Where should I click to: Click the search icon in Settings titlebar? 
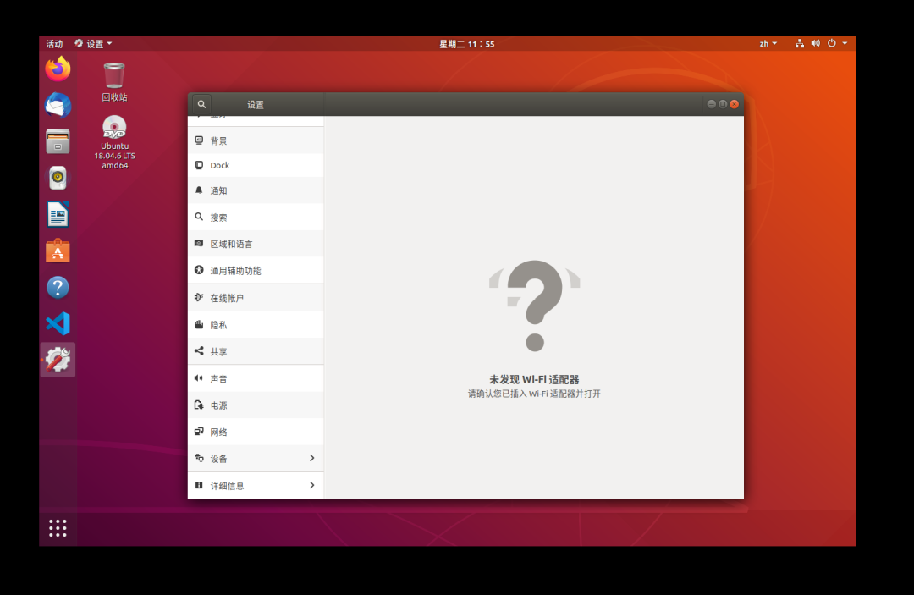click(x=201, y=103)
